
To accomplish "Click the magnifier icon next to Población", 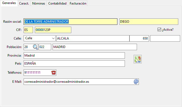I will [x=35, y=47].
